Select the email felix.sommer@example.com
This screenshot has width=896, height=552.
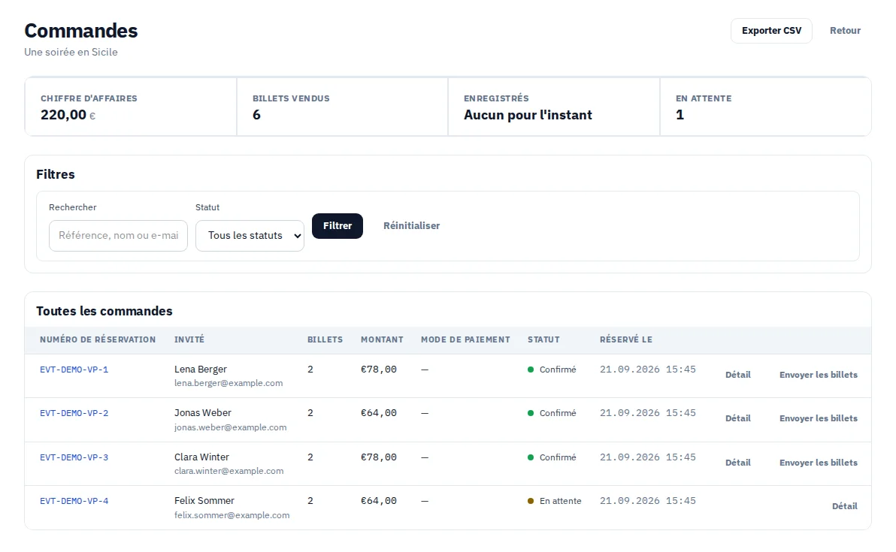pos(232,515)
